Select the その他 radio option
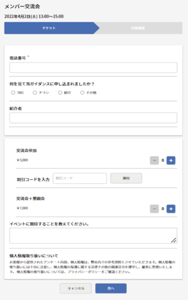The image size is (188, 300). pos(82,93)
